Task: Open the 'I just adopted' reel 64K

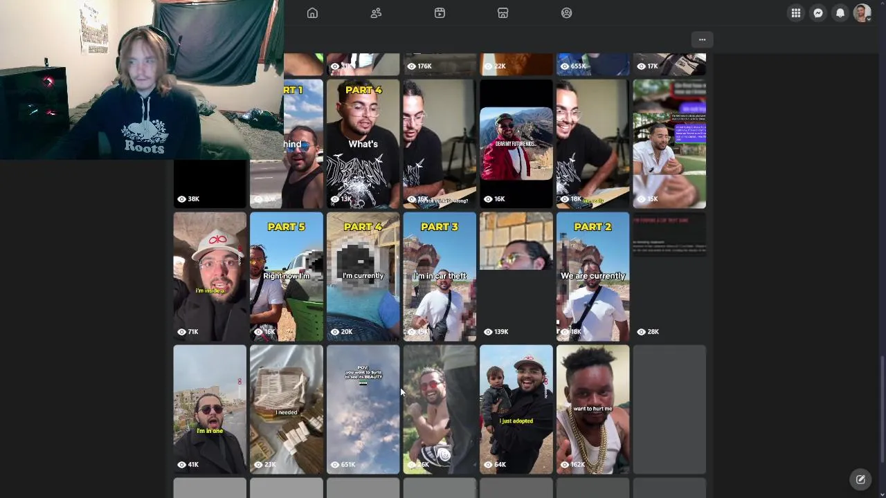Action: (516, 409)
